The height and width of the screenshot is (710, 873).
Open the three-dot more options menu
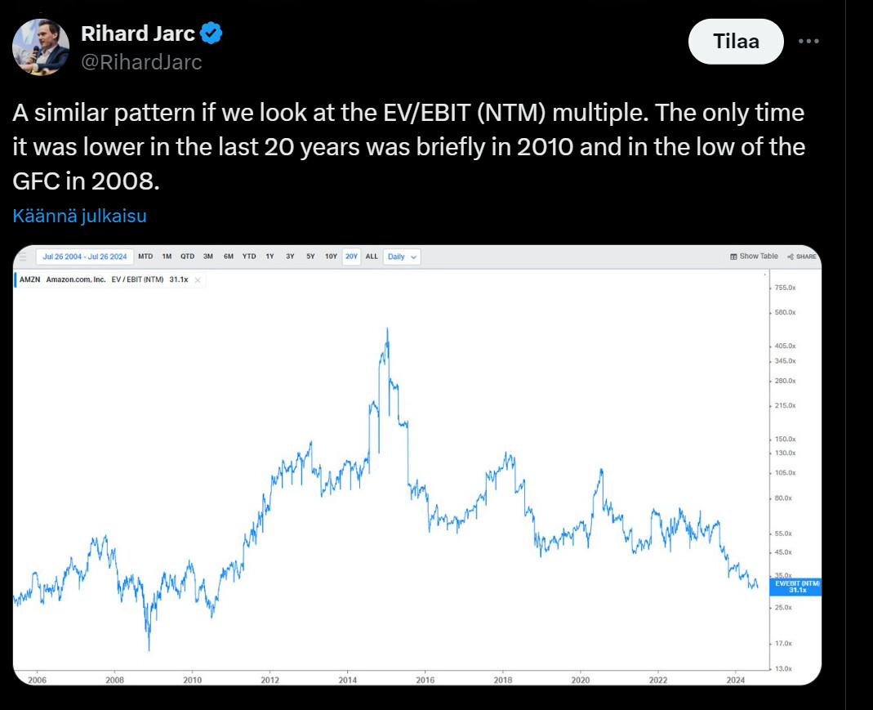[808, 41]
